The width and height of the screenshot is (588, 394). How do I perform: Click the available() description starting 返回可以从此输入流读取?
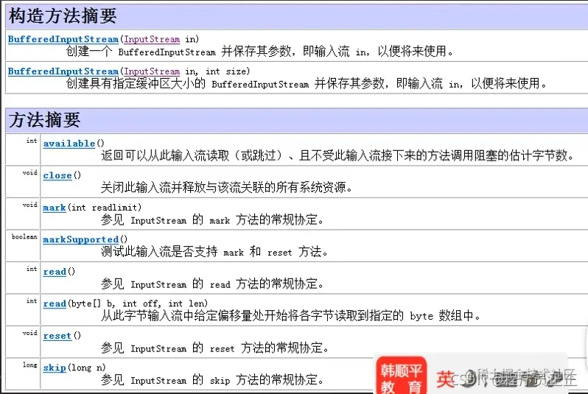(337, 155)
